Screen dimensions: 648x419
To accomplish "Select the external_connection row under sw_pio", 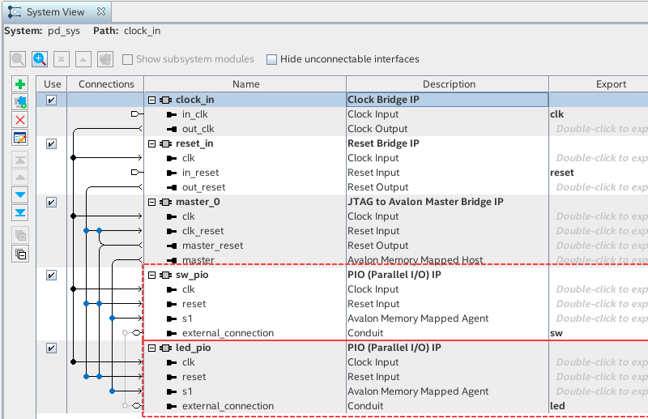I will (228, 333).
